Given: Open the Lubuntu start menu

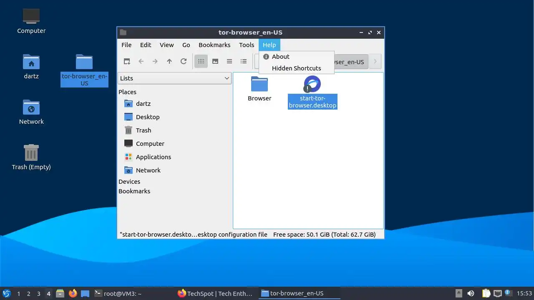Looking at the screenshot, I should coord(6,293).
